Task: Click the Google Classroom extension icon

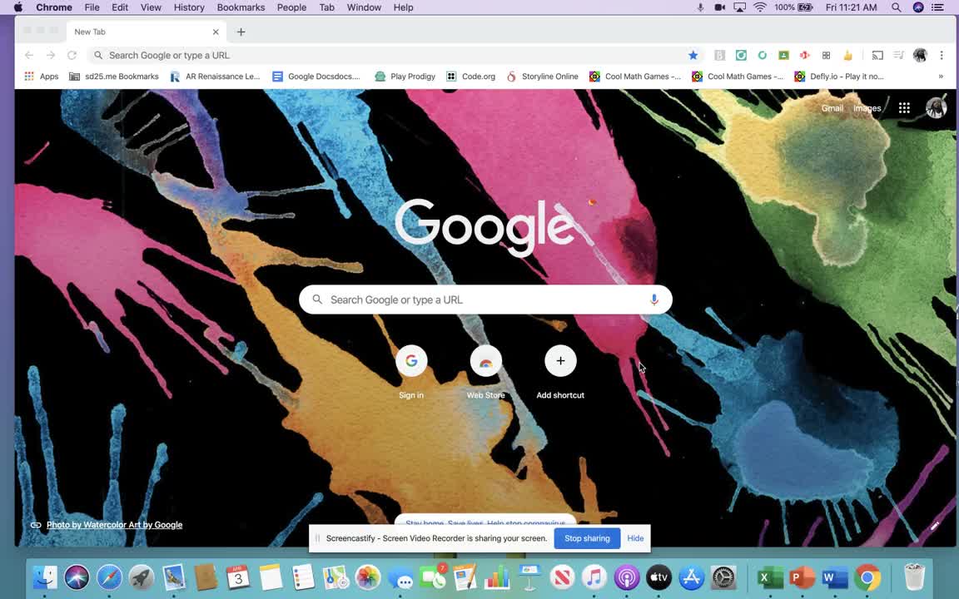Action: click(783, 55)
